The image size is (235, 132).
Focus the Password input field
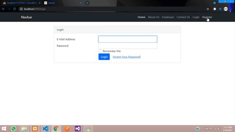tap(127, 46)
